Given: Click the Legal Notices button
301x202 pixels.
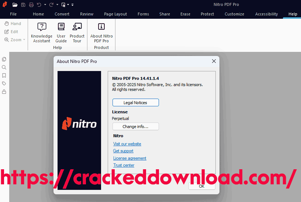Looking at the screenshot, I should [x=135, y=103].
